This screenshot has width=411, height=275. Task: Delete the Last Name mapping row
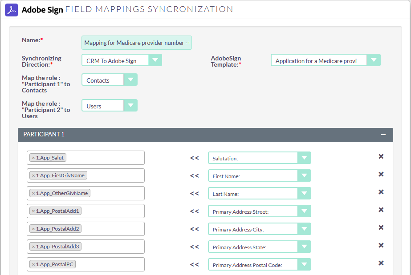381,192
